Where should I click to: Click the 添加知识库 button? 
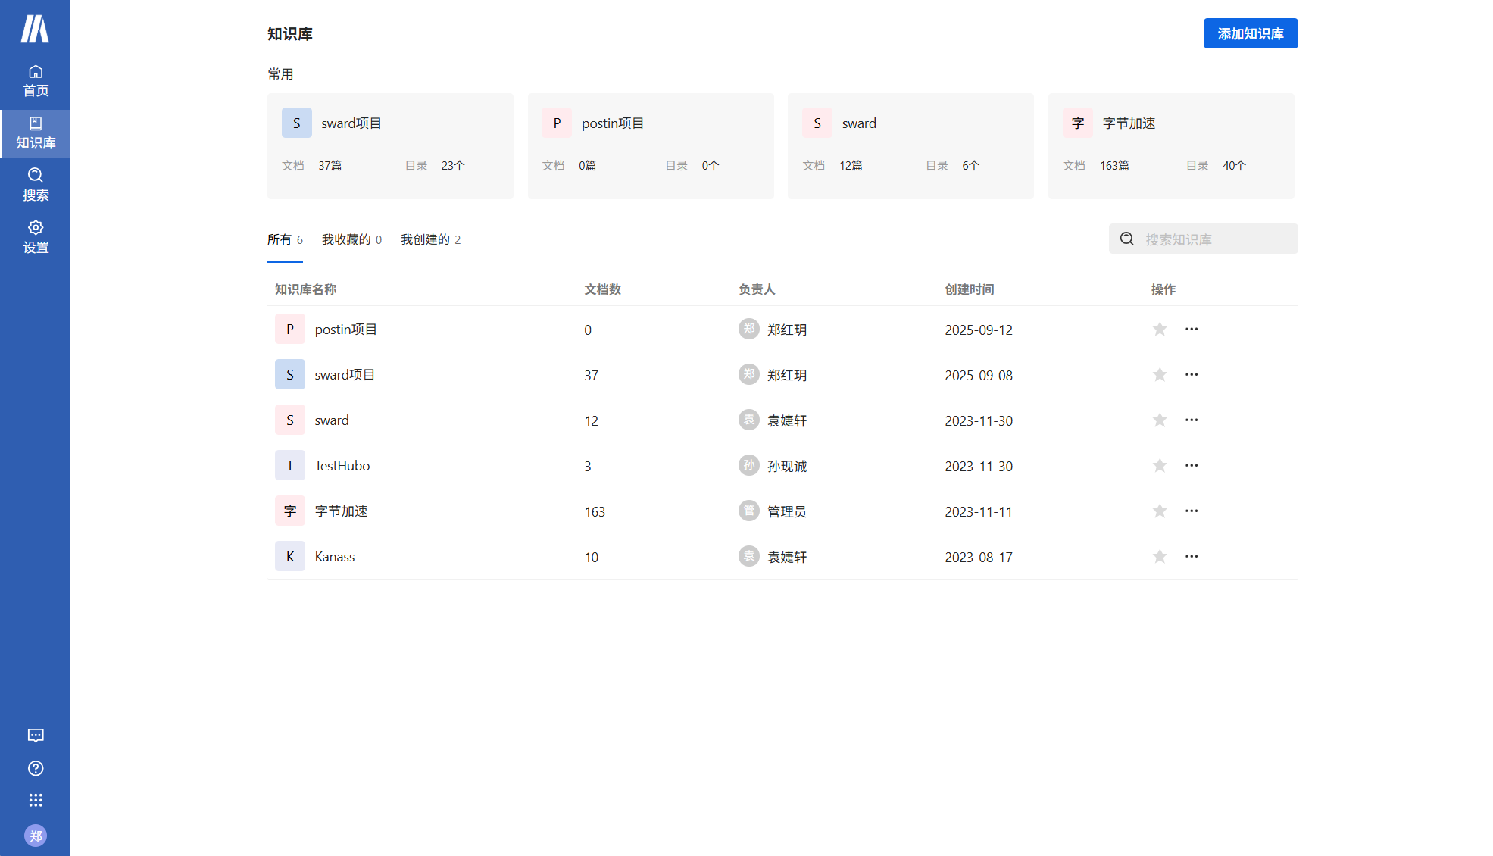click(x=1251, y=33)
